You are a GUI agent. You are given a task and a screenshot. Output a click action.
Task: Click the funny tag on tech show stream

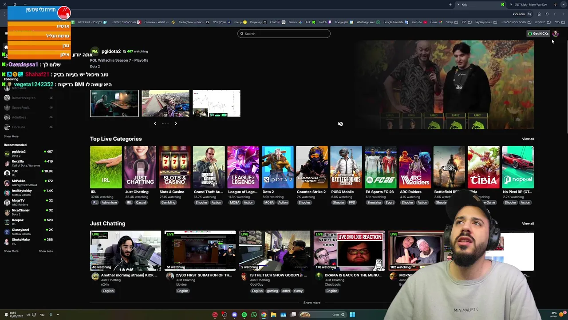coord(298,291)
